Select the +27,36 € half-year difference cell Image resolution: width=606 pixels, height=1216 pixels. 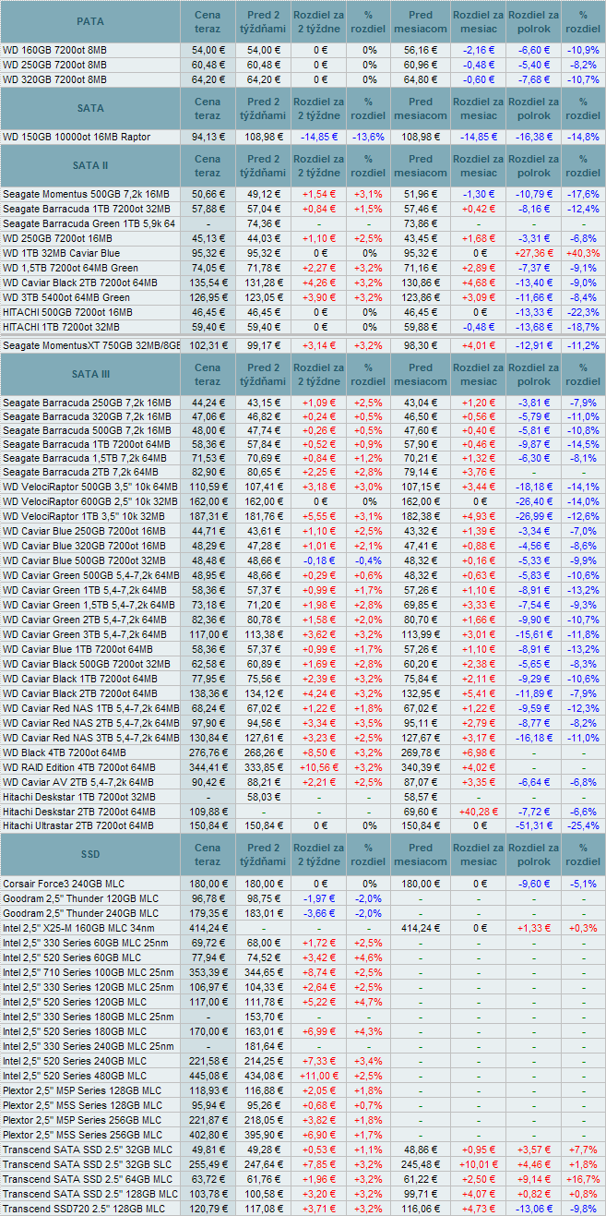coord(534,253)
